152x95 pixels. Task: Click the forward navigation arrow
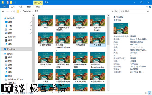pos(8,11)
